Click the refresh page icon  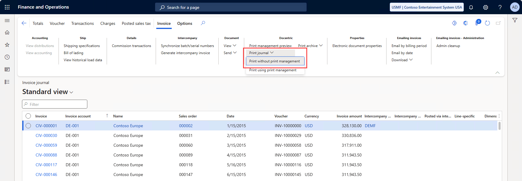(x=487, y=23)
